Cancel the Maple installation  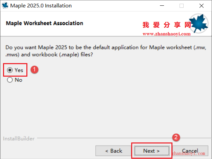click(x=190, y=151)
